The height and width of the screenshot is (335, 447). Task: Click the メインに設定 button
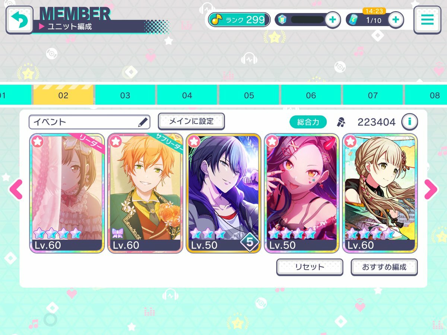tap(191, 121)
